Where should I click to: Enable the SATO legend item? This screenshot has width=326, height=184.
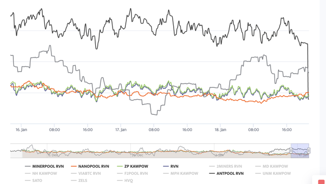click(x=33, y=180)
